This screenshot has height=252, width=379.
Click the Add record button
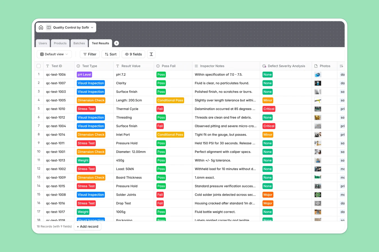[x=87, y=226]
